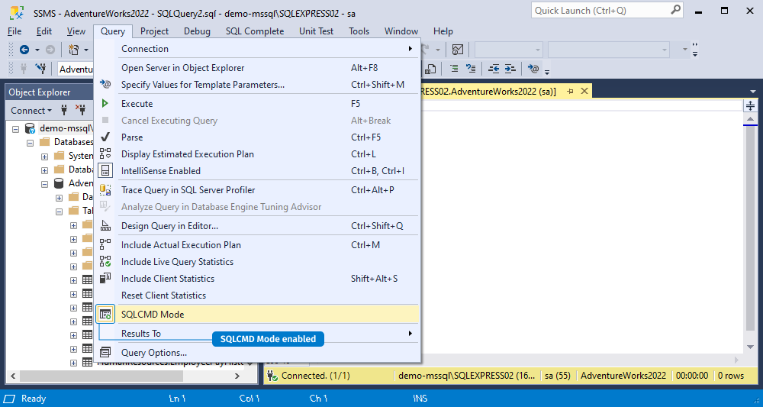Open the Connection submenu
Screen dimensions: 763x407
(x=259, y=49)
